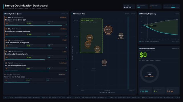This screenshot has height=102, width=183.
Task: Click the AHU-04 air handling unit icon
Action: click(6, 18)
